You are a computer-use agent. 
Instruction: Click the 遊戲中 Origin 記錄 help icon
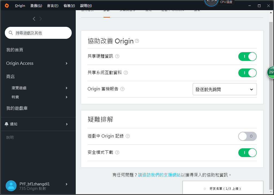128,136
